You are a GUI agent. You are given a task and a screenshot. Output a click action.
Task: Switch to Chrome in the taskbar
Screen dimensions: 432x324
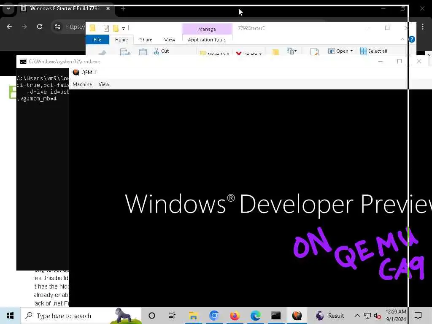pyautogui.click(x=214, y=316)
